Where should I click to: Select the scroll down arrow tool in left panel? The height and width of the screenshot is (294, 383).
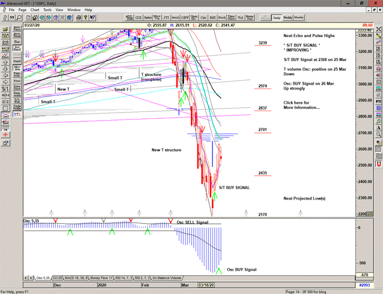[5, 69]
